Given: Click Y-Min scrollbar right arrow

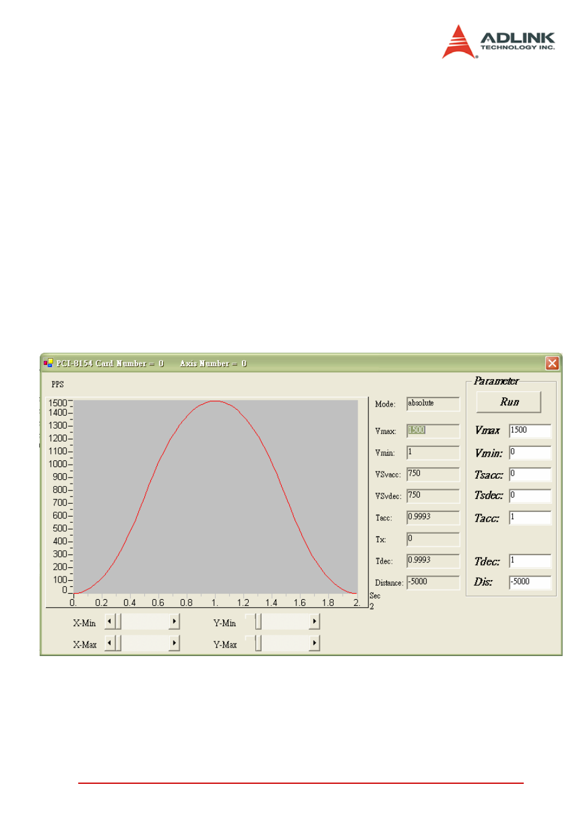Looking at the screenshot, I should pos(314,622).
